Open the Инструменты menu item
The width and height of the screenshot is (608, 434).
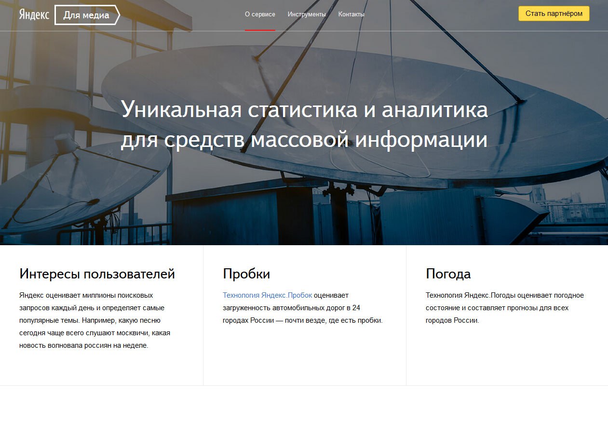(x=307, y=14)
